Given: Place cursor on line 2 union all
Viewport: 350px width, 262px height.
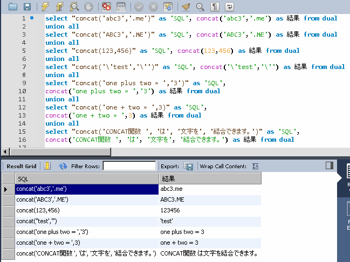Looking at the screenshot, I should tap(62, 26).
